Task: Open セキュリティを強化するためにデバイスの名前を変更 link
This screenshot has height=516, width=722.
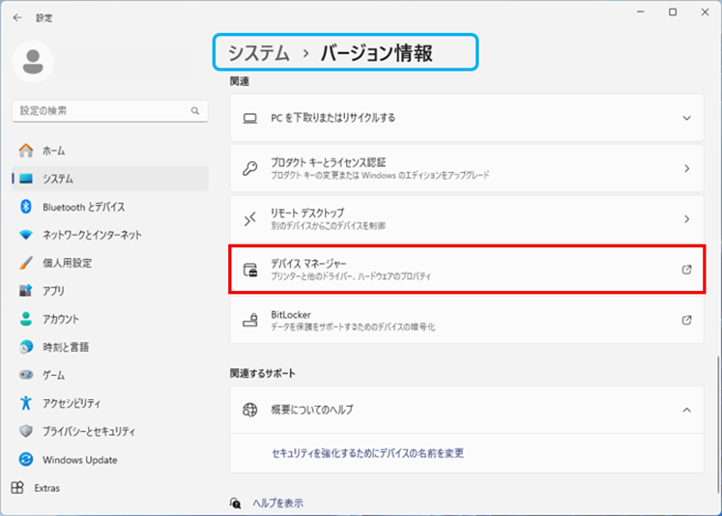Action: (x=367, y=453)
